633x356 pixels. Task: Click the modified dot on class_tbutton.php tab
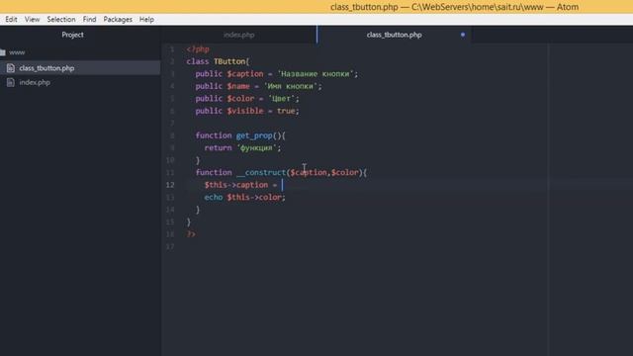(x=463, y=35)
